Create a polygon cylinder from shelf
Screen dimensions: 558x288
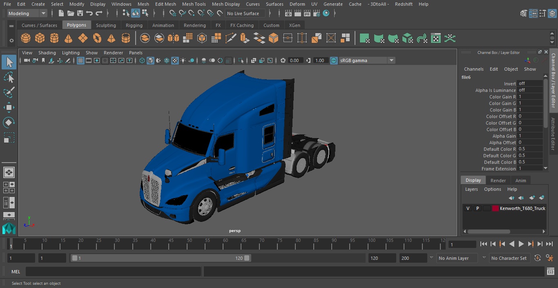coord(54,38)
